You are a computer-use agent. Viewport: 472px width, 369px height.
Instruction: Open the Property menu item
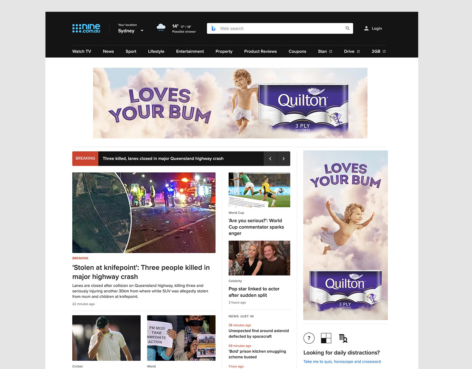tap(224, 51)
